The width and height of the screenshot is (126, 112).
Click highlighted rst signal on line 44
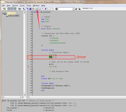pos(50,57)
